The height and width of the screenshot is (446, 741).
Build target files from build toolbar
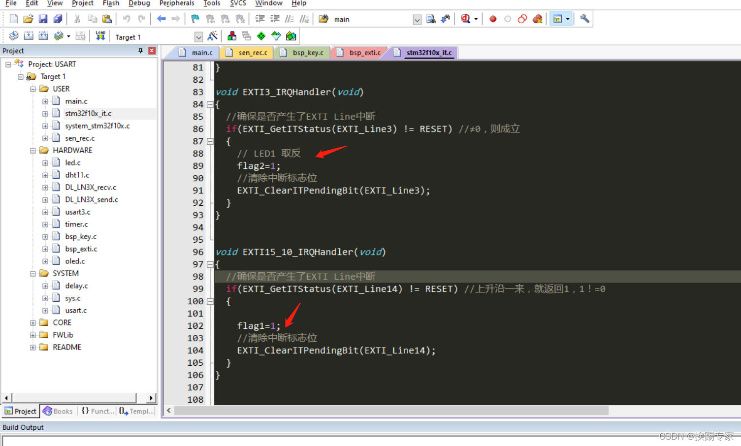pyautogui.click(x=29, y=36)
